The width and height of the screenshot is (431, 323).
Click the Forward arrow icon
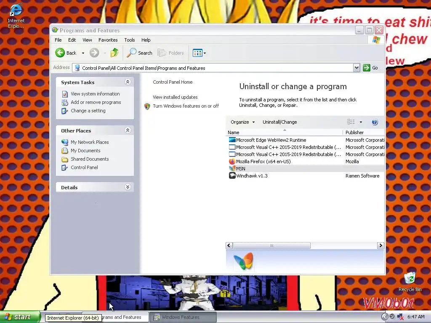[x=94, y=53]
